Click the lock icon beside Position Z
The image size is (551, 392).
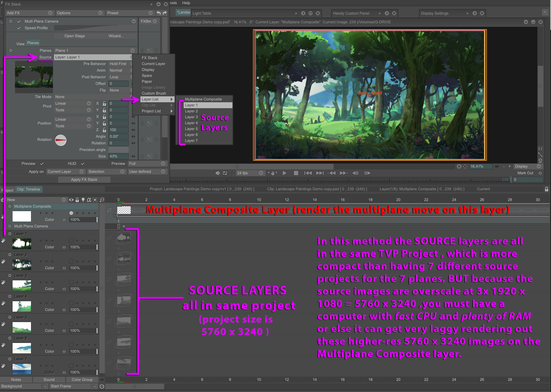(x=104, y=130)
